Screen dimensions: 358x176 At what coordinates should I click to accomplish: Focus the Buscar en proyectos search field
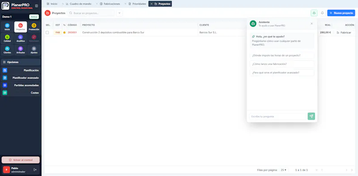point(91,13)
